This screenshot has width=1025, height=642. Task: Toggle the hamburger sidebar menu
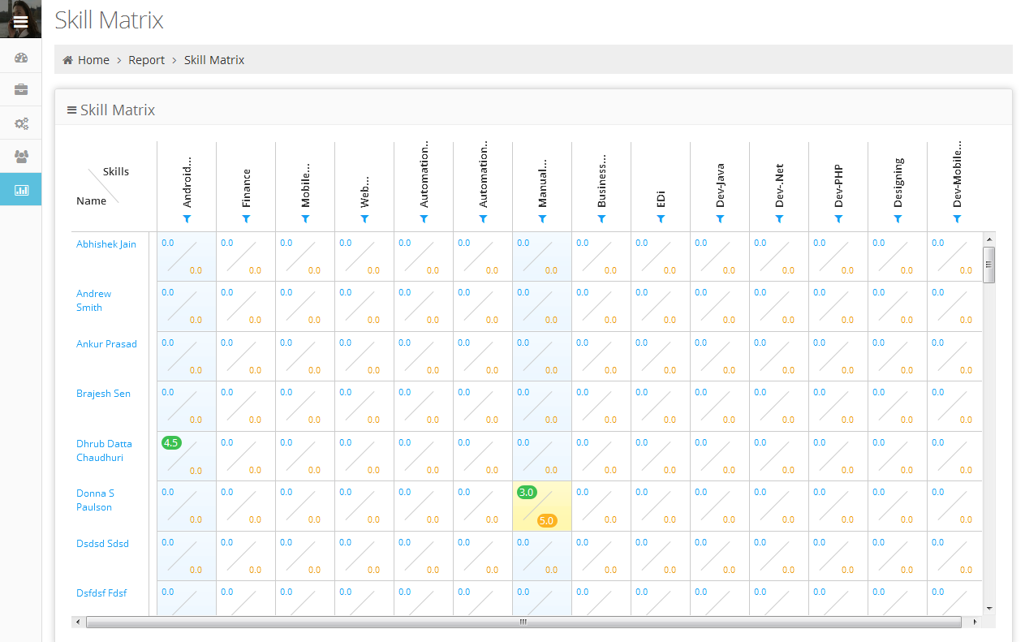point(20,22)
